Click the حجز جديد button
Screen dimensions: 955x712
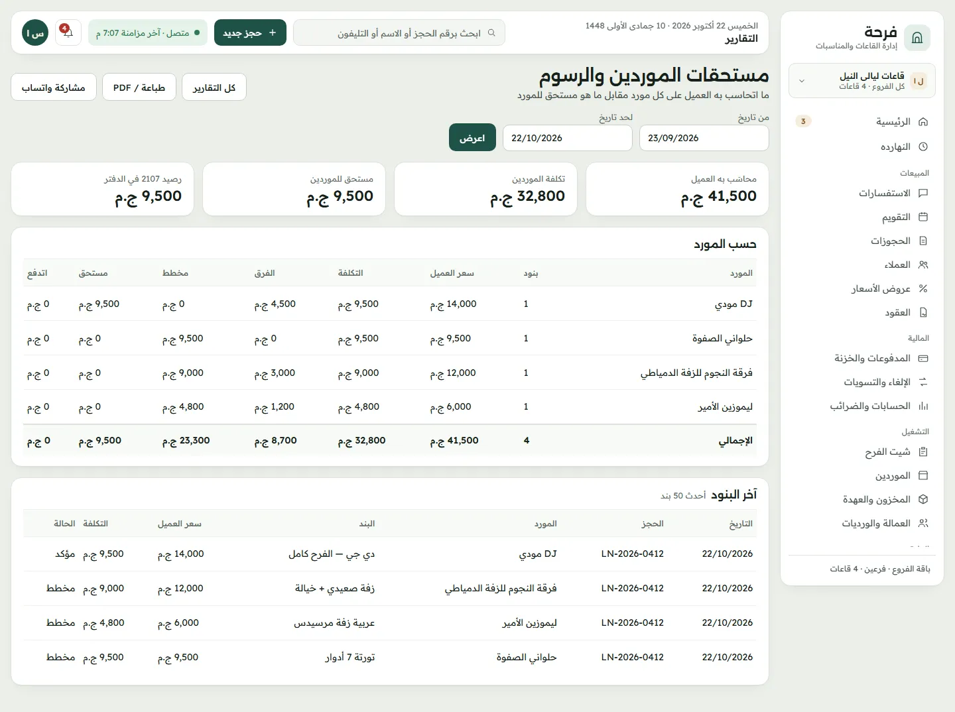coord(250,32)
